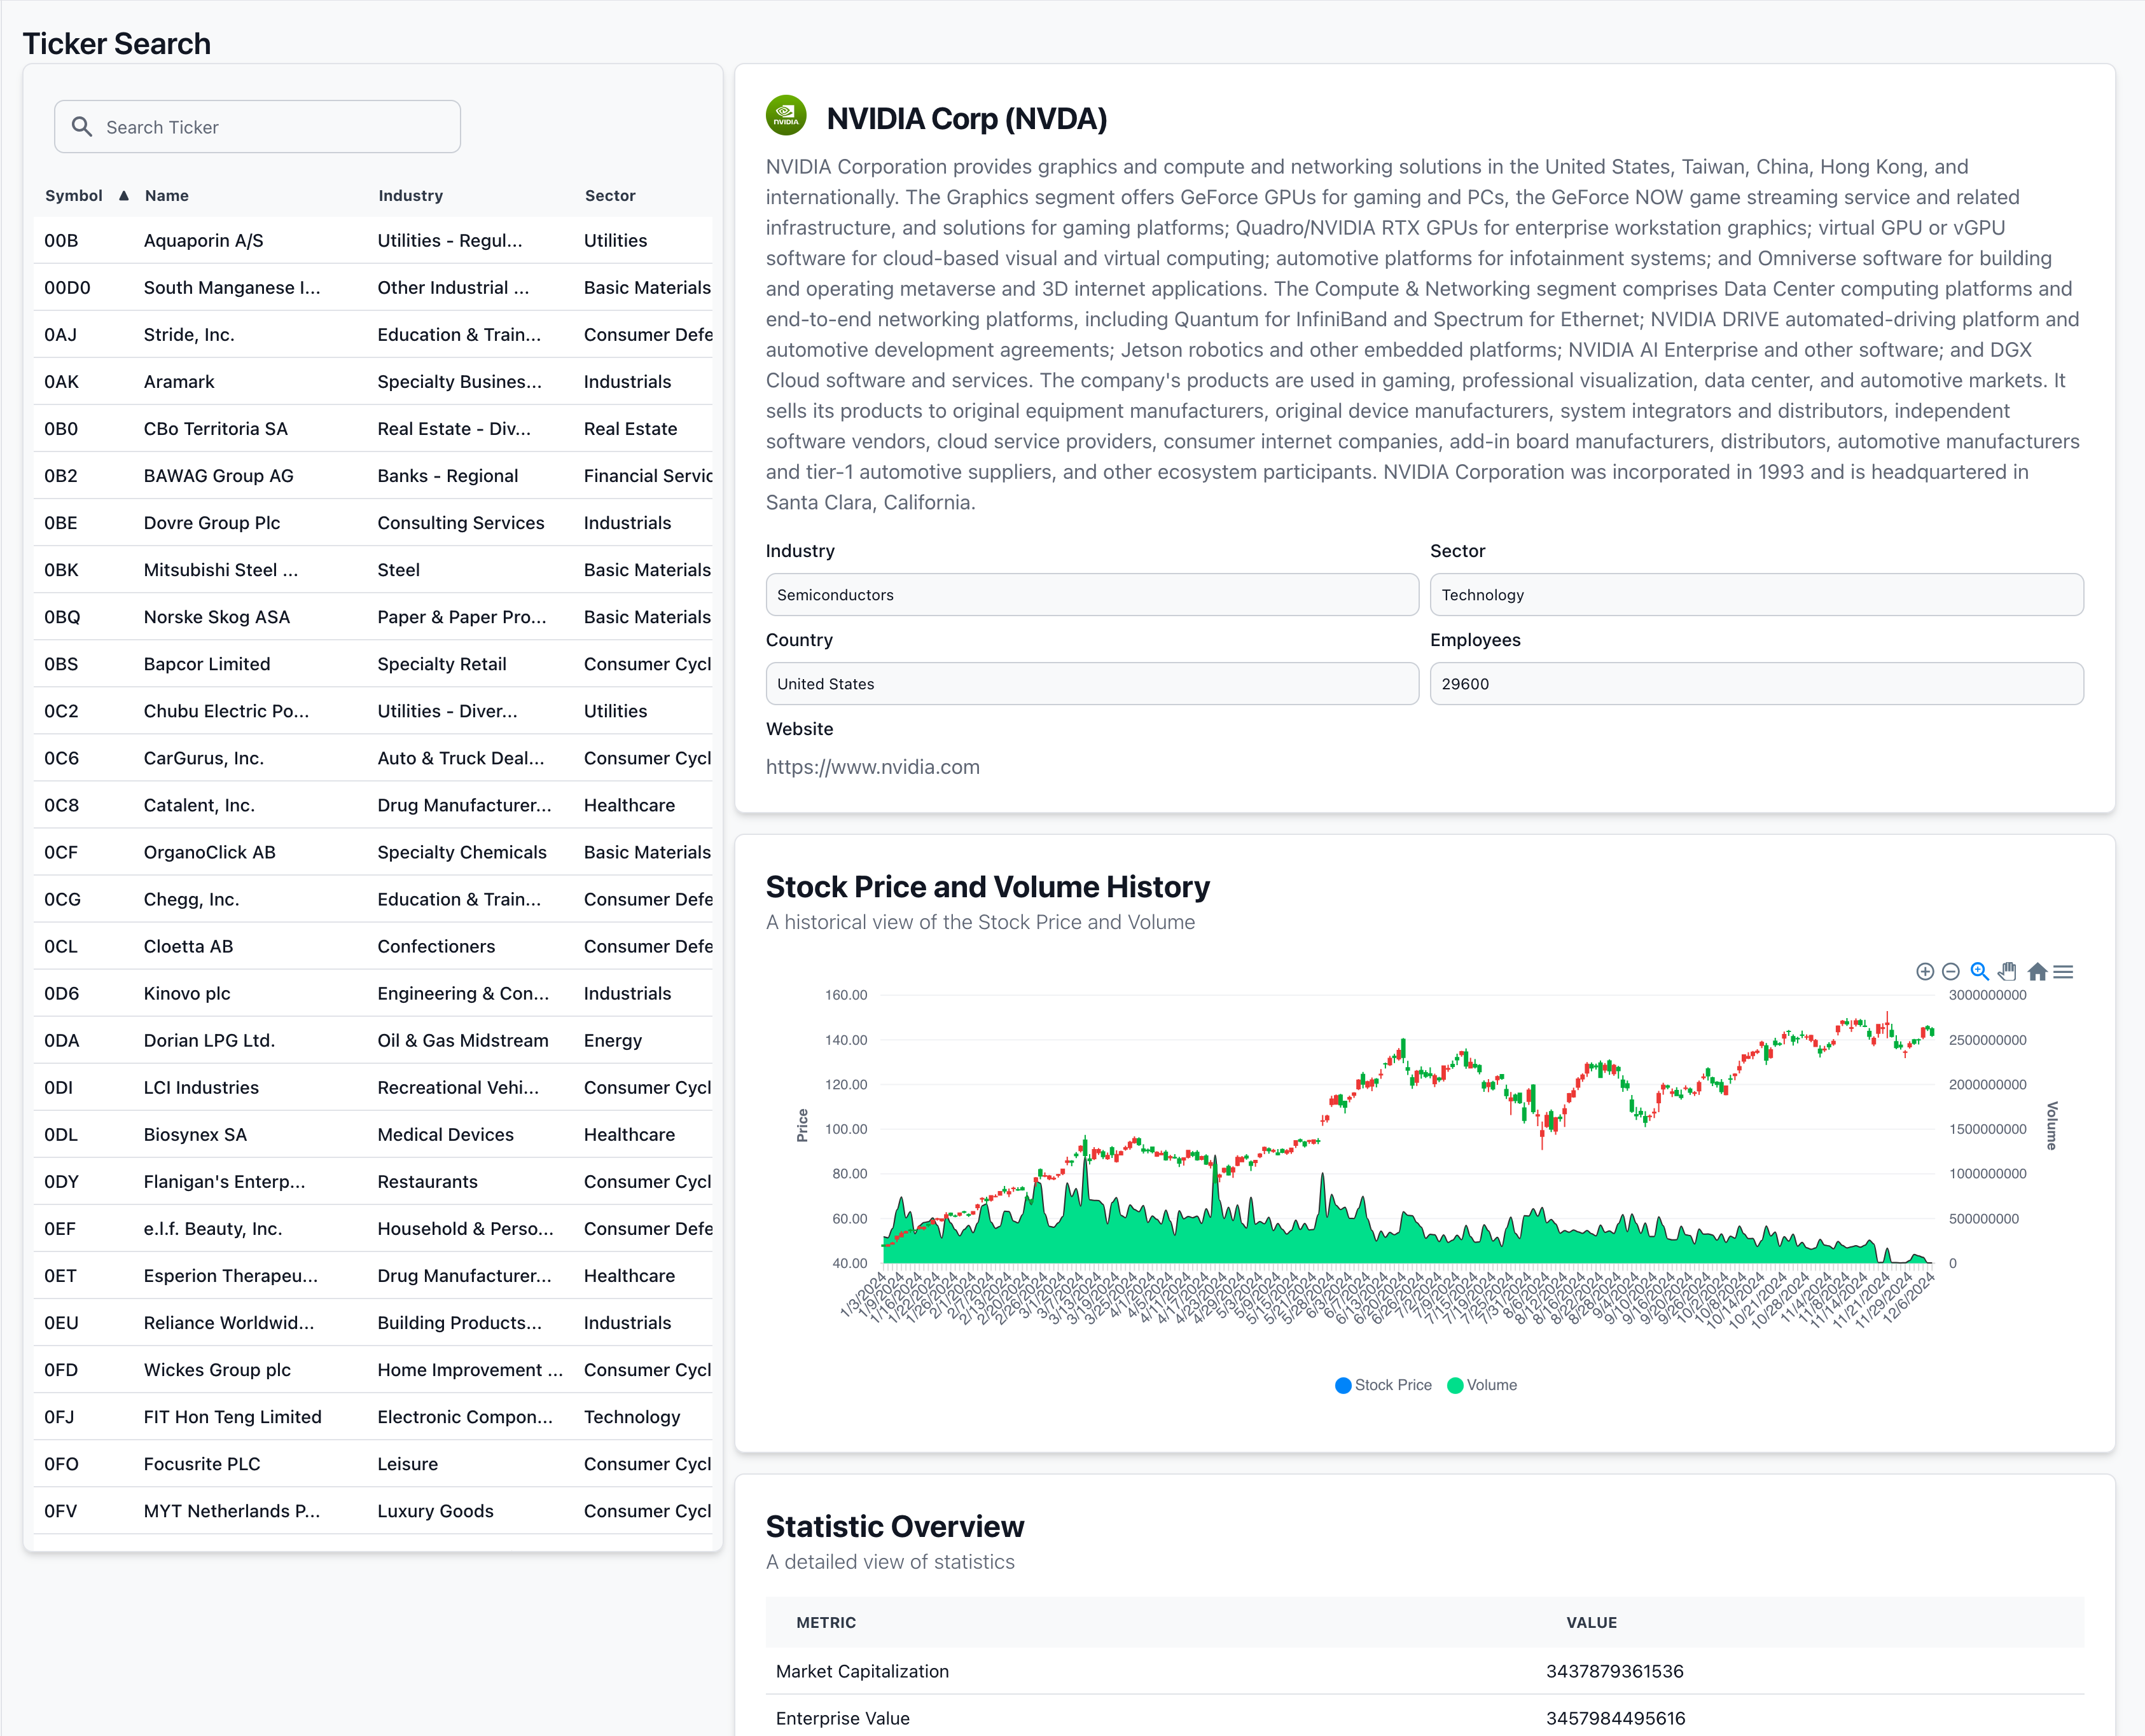Click the chart zoom in icon

click(x=1924, y=971)
